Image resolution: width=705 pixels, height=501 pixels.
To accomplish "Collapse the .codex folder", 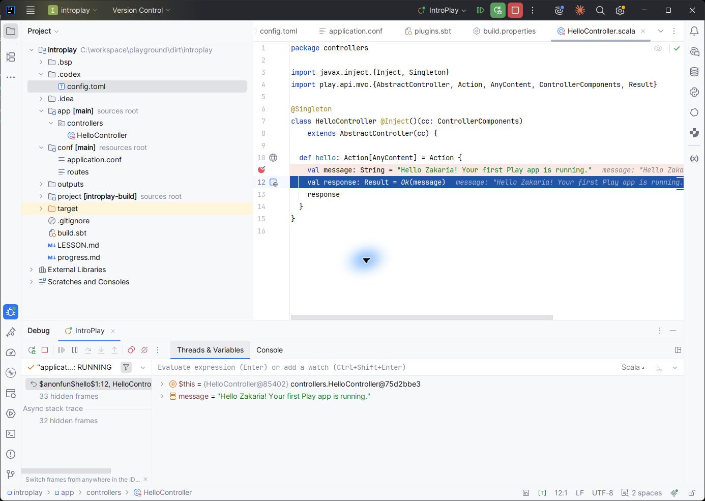I will point(41,74).
